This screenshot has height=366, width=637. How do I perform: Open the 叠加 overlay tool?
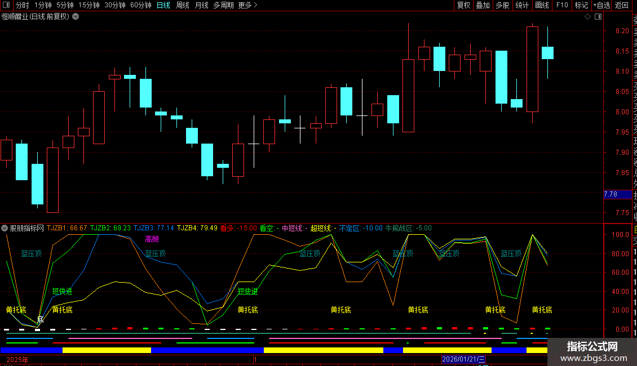pyautogui.click(x=483, y=5)
